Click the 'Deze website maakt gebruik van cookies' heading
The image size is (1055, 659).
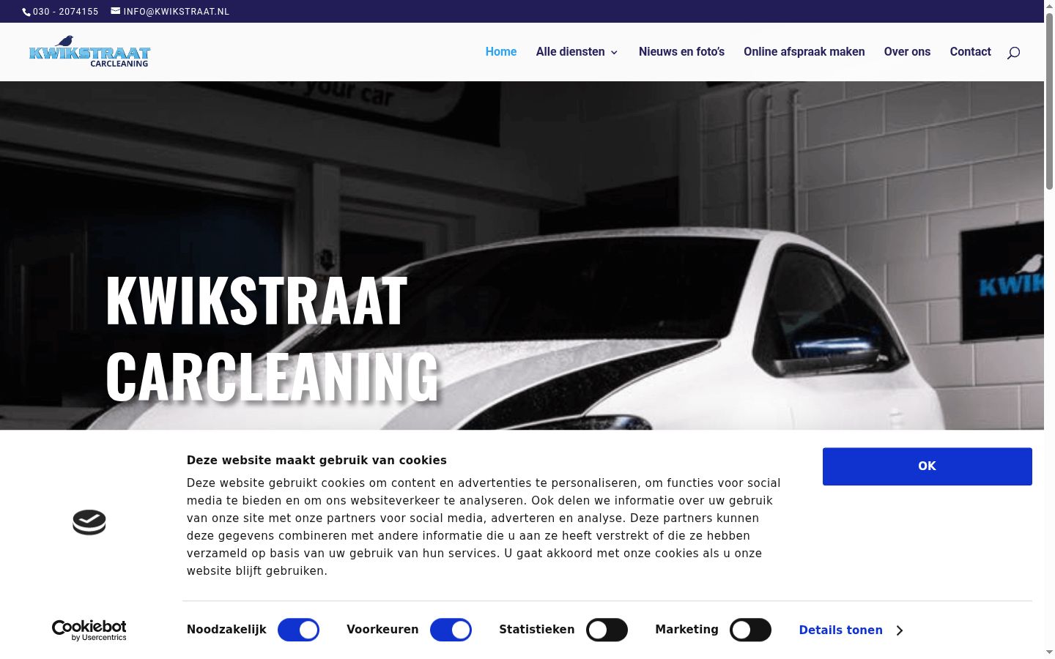(316, 460)
